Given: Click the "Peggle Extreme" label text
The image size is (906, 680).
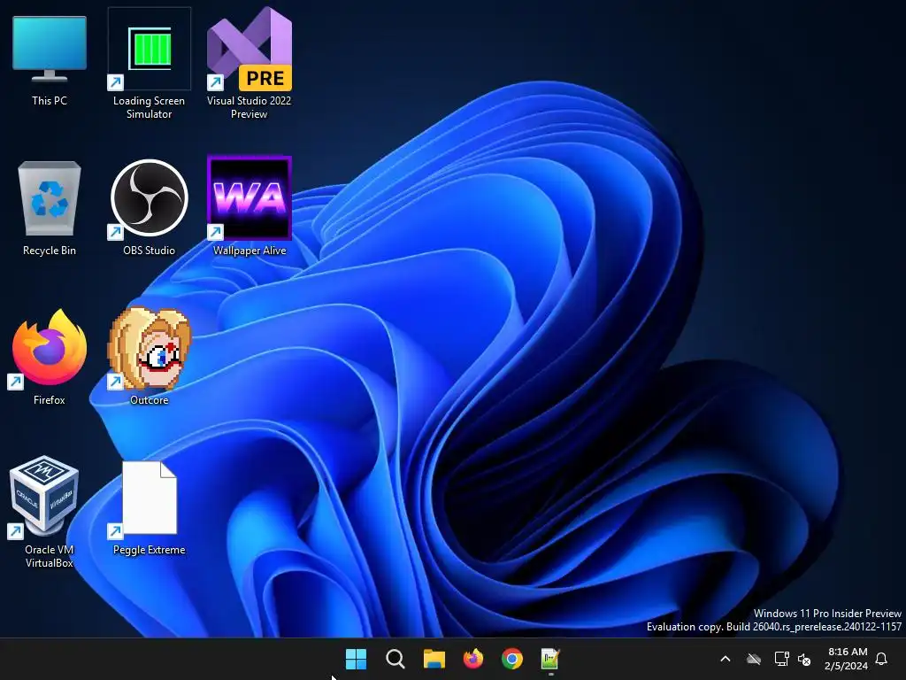Looking at the screenshot, I should (x=149, y=550).
